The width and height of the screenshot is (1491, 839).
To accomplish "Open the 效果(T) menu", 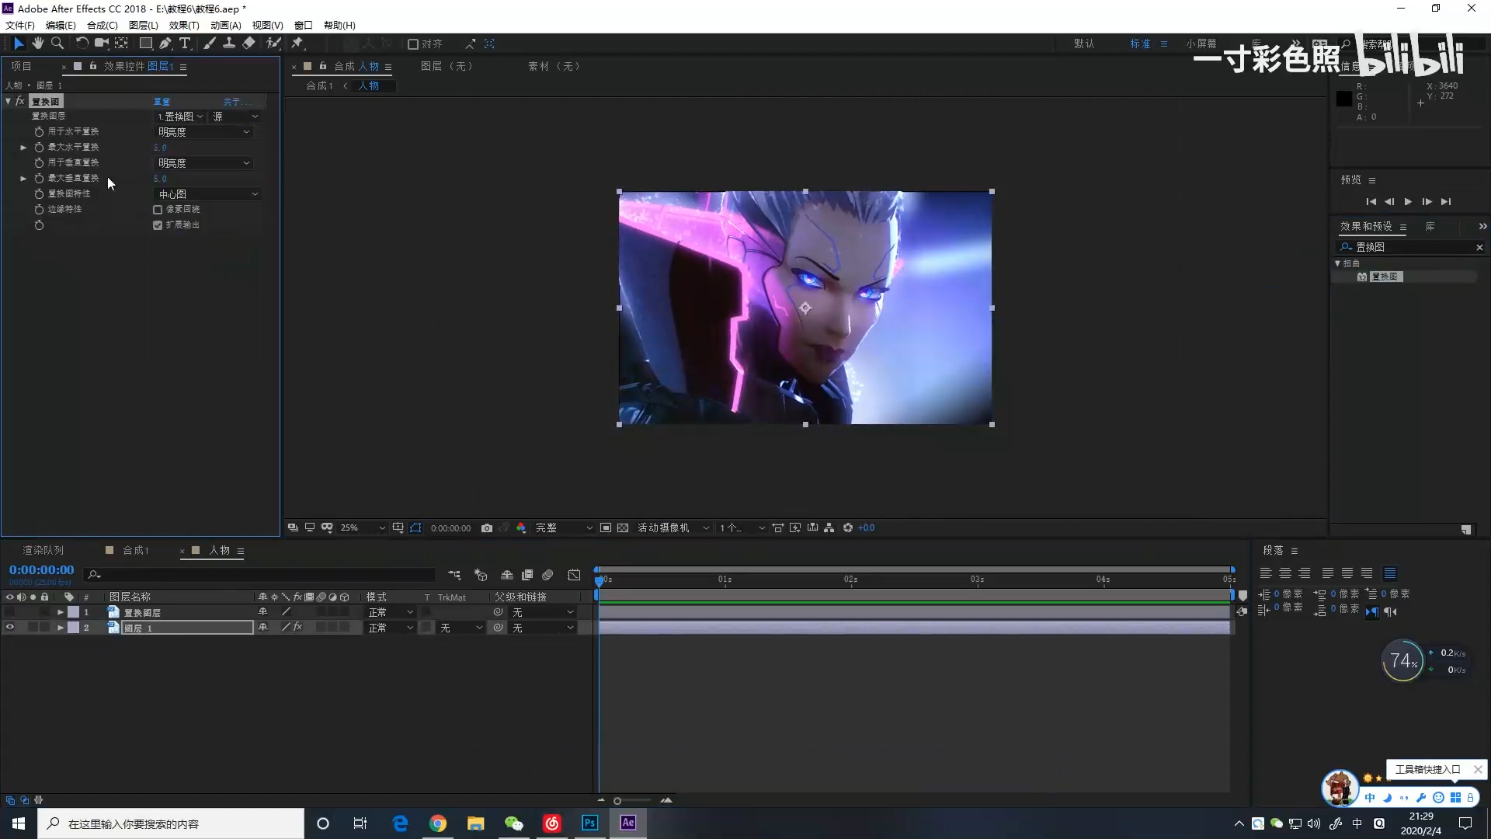I will tap(184, 25).
